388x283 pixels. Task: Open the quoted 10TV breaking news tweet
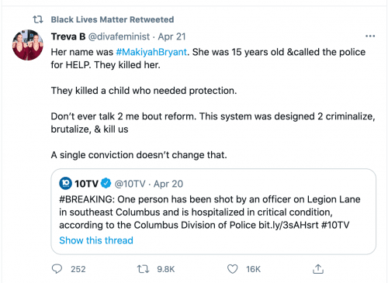pyautogui.click(x=213, y=212)
